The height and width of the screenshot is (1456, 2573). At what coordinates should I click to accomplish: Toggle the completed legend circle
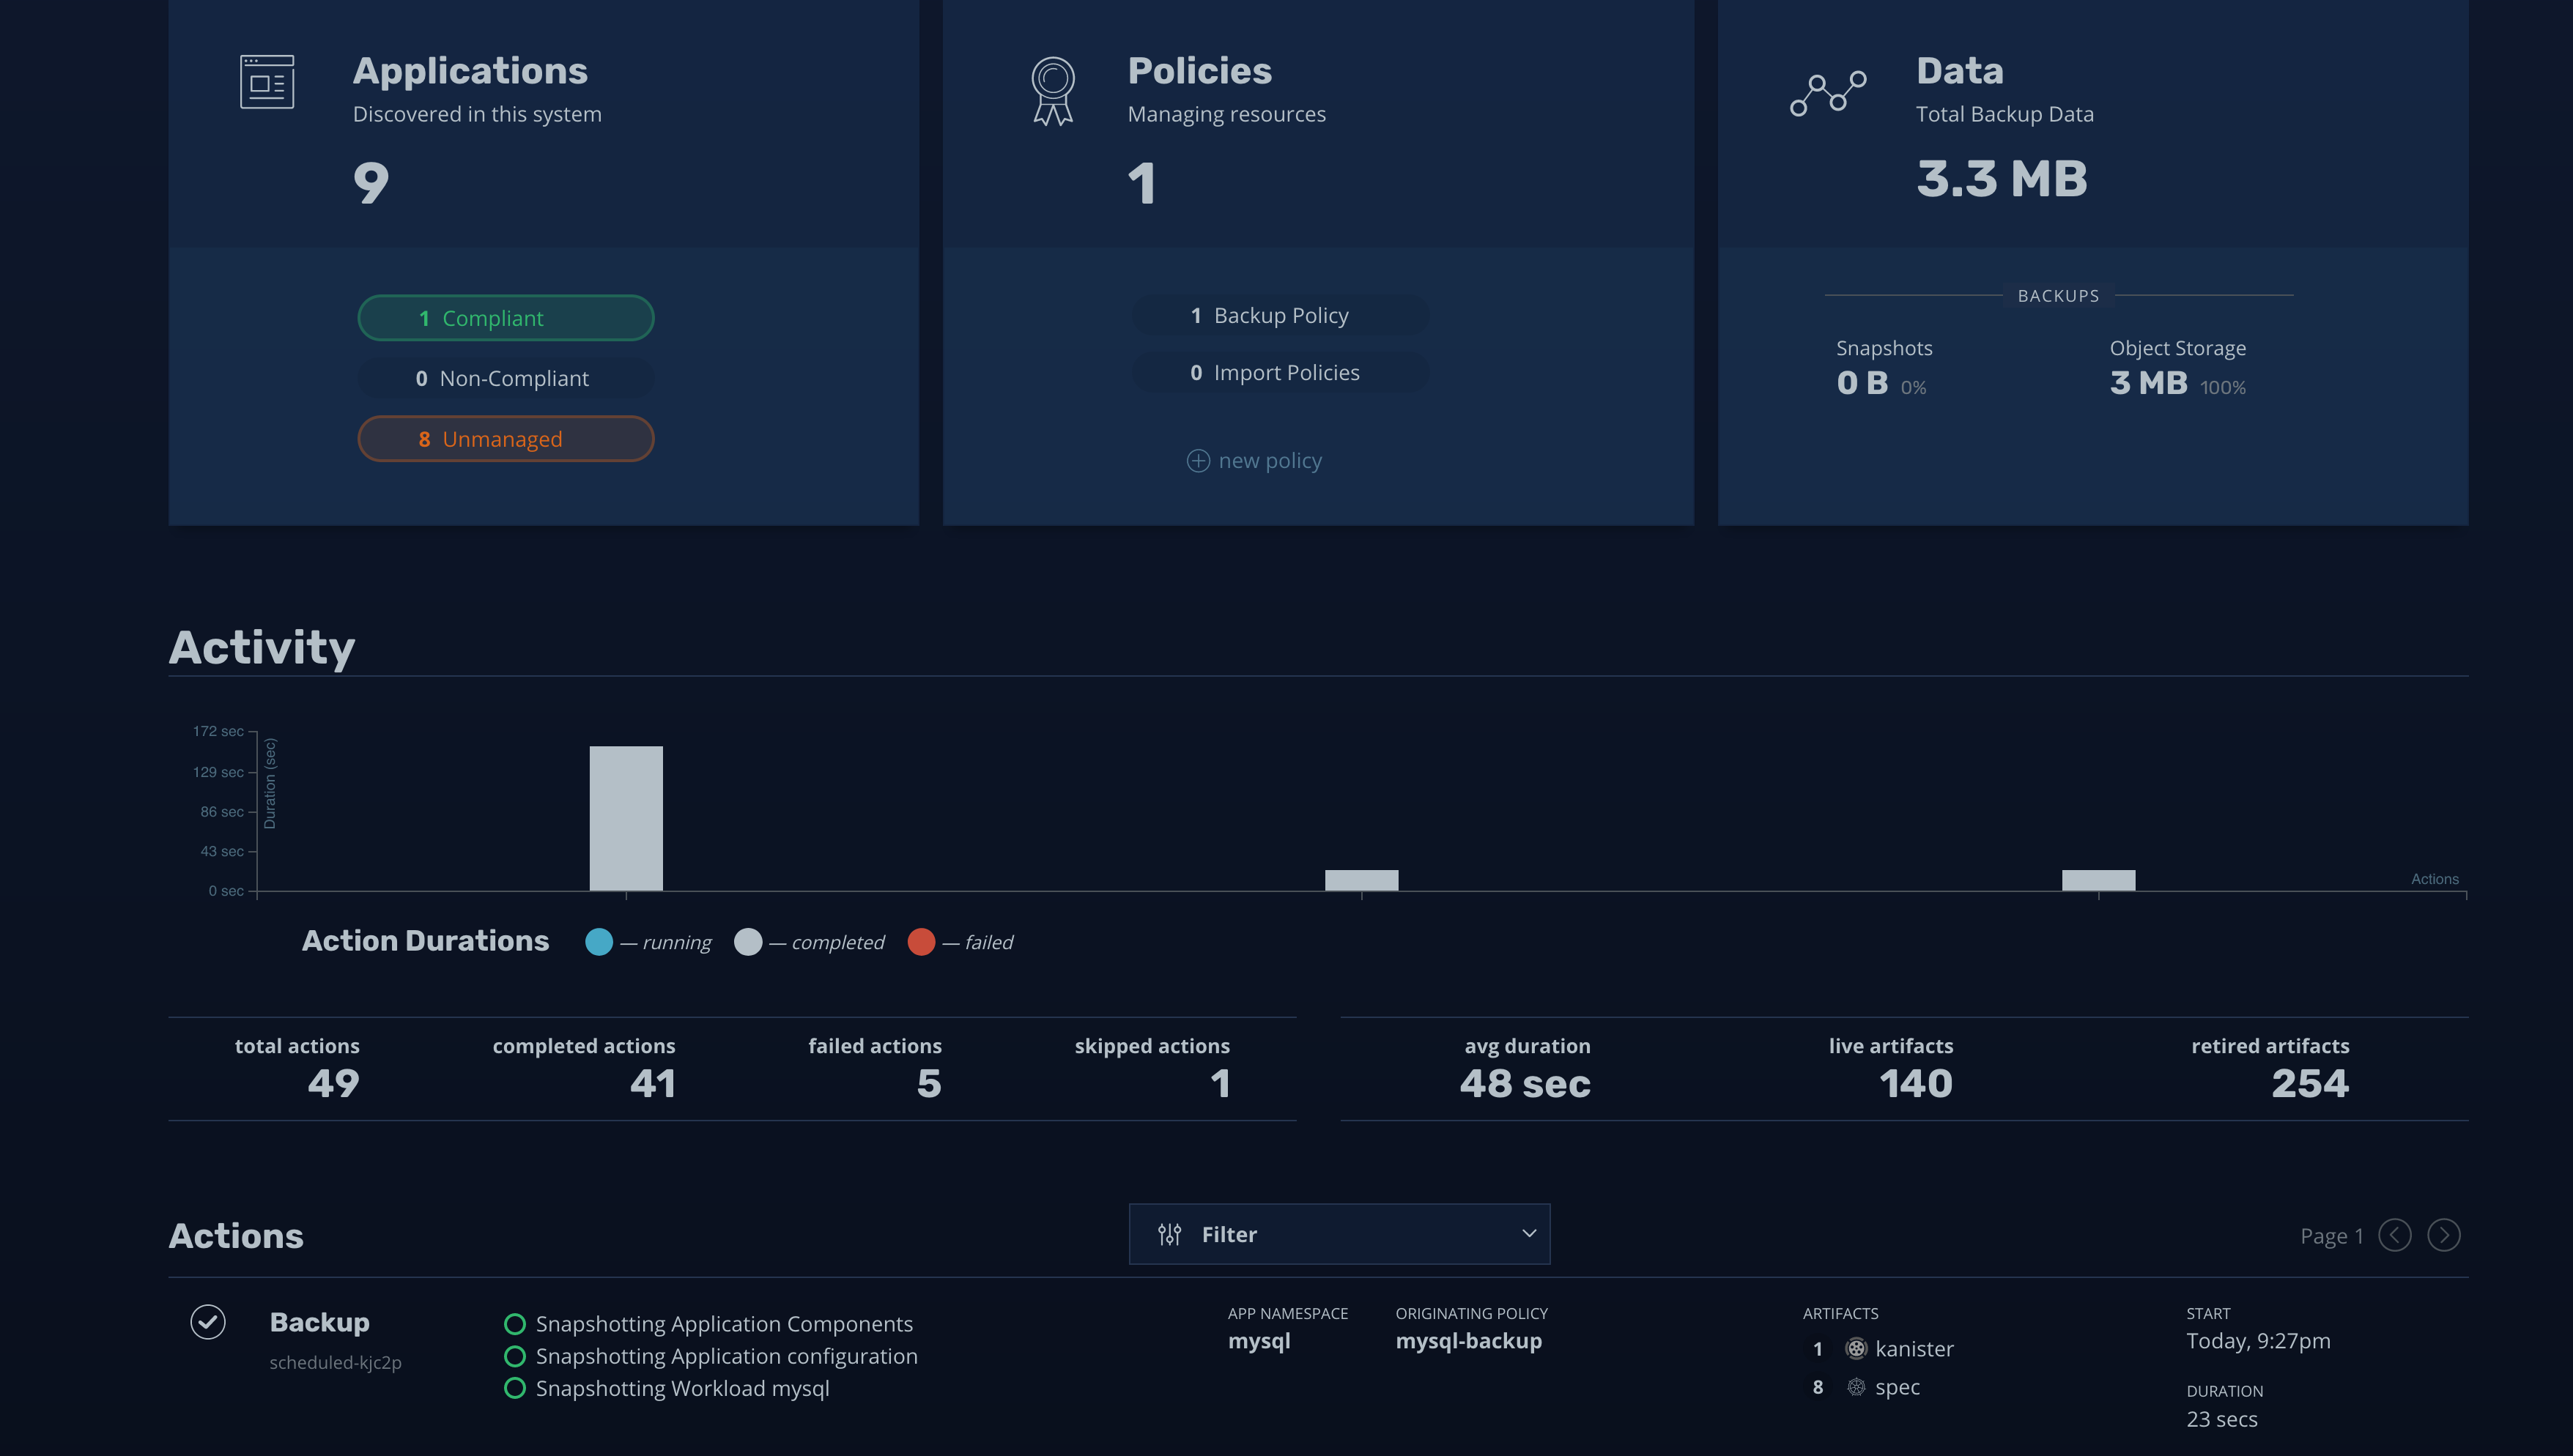coord(748,942)
